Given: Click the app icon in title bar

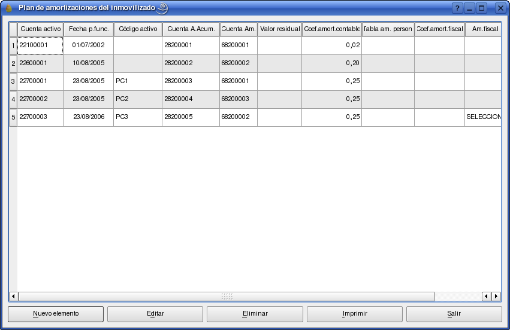Looking at the screenshot, I should [9, 8].
